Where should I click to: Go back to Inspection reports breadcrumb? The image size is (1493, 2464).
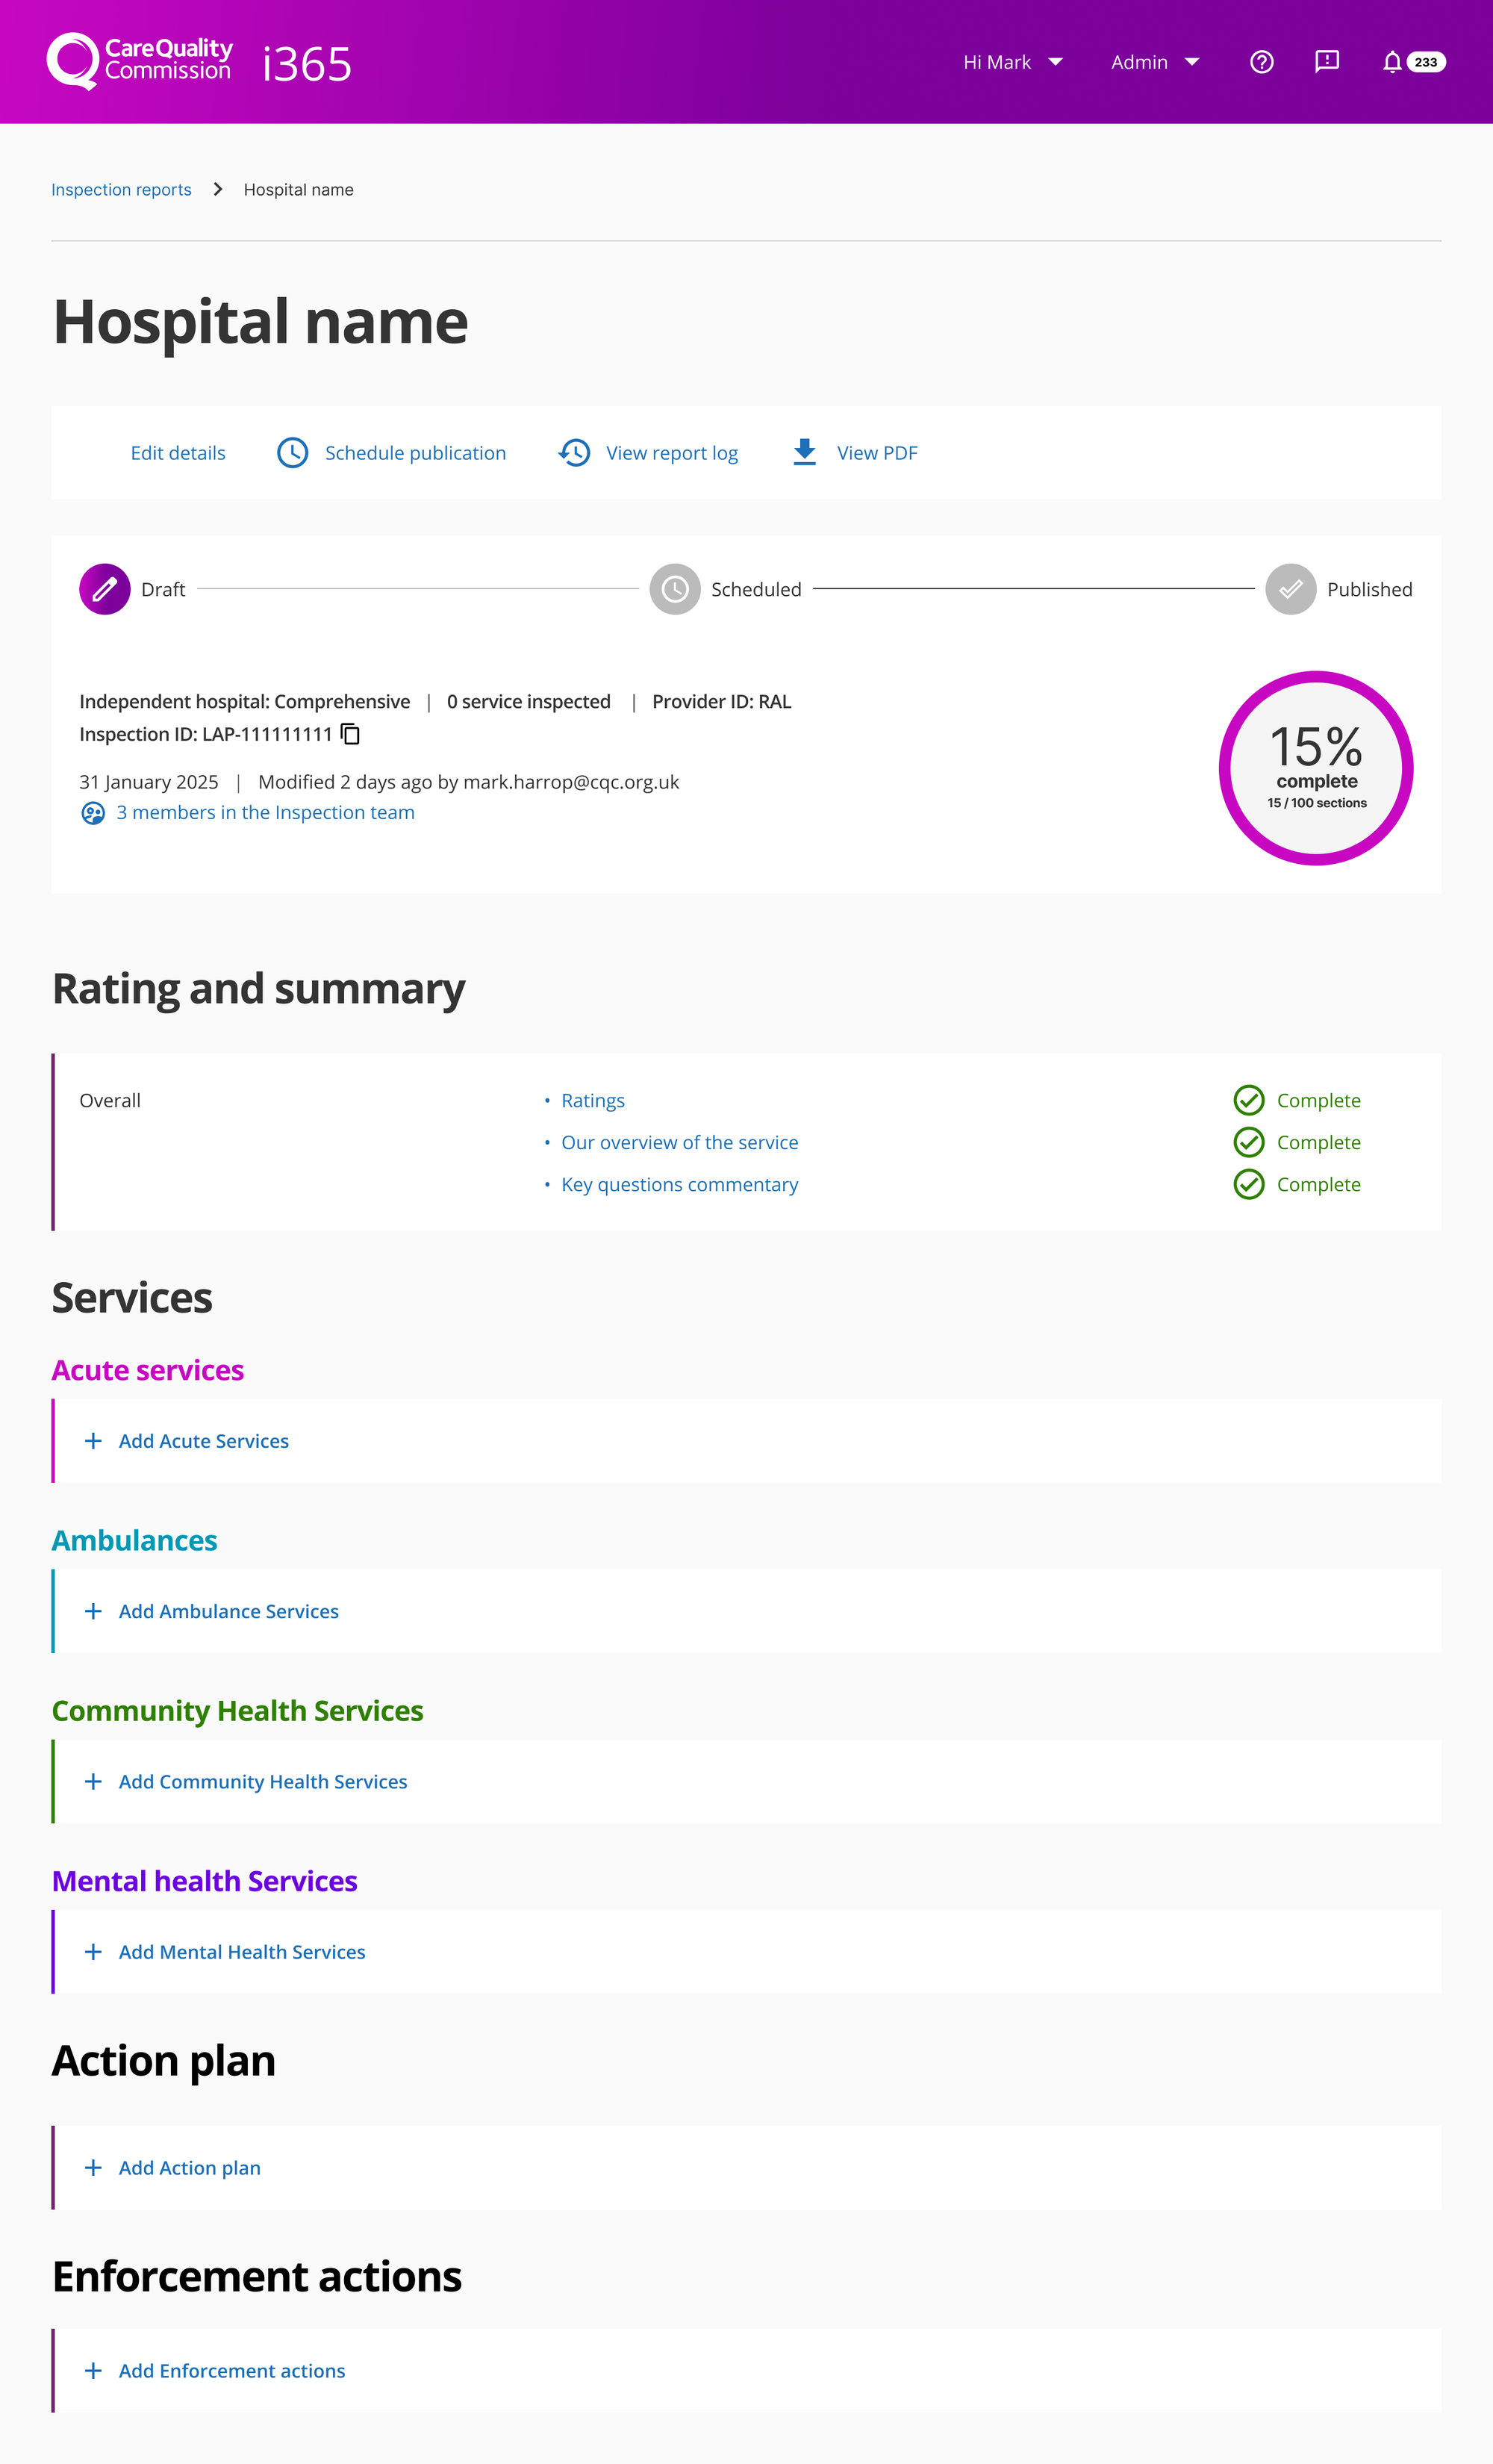pos(121,190)
